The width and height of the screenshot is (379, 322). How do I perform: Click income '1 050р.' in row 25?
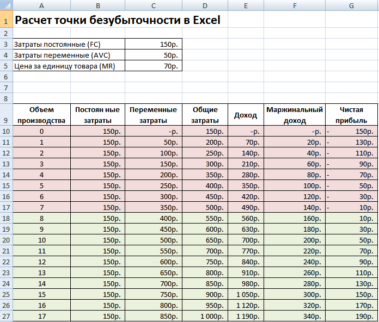pos(246,294)
